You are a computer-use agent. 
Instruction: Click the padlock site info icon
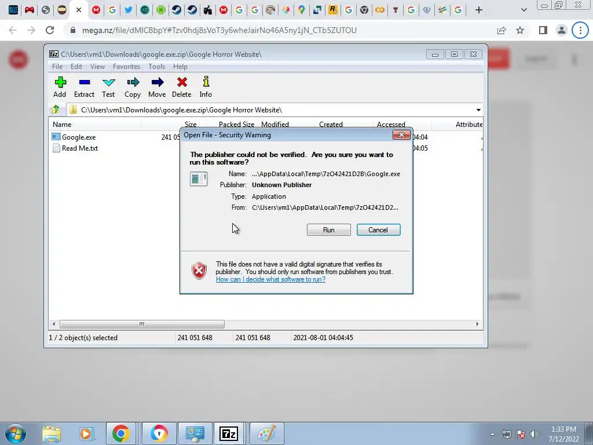72,30
